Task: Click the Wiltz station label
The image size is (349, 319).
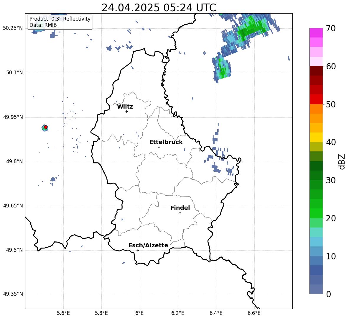Action: [125, 107]
